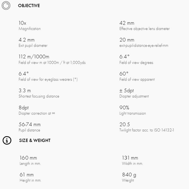
Task: Click the 112 m/1000m field of view value
Action: (x=34, y=57)
